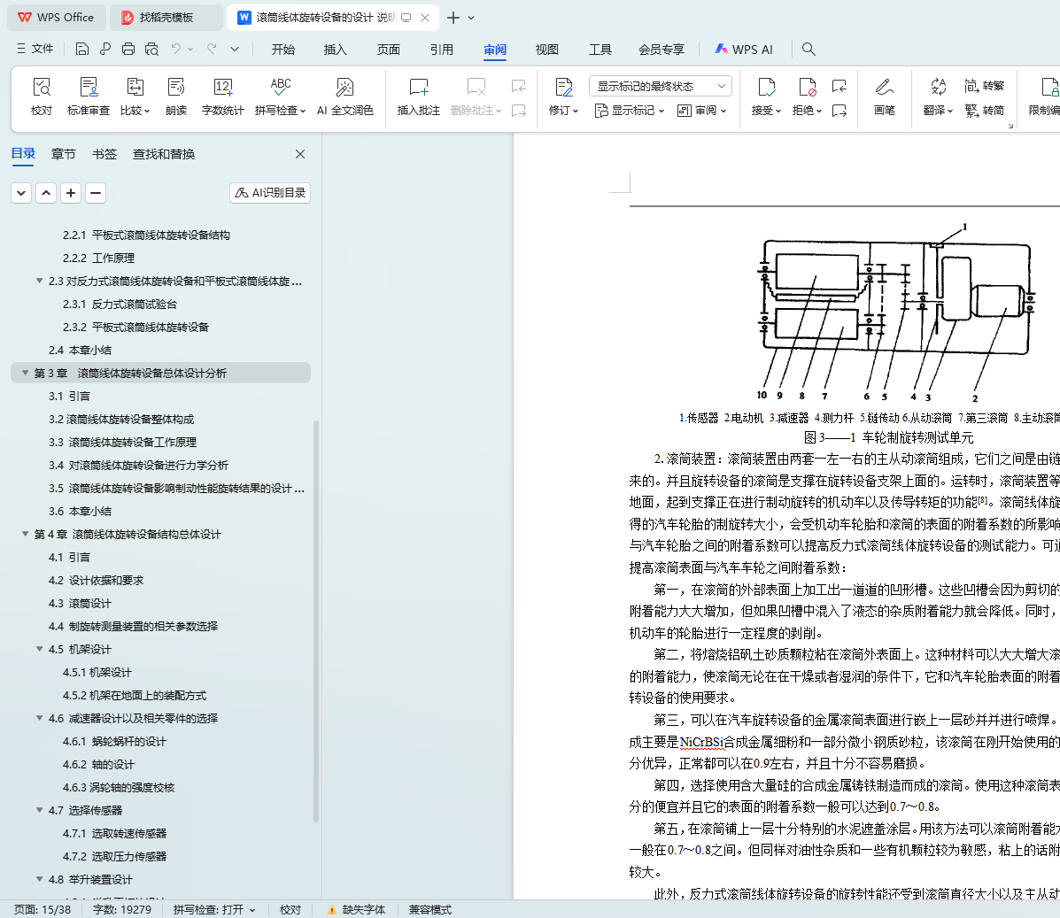Collapse 第 4 章 outline node

pos(25,534)
